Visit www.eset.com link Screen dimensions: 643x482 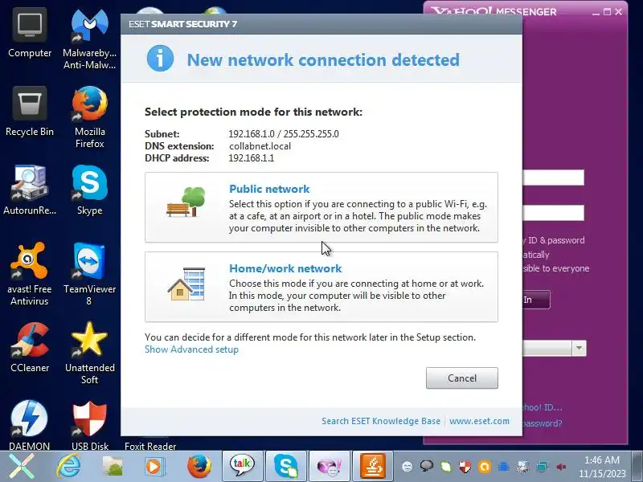479,421
